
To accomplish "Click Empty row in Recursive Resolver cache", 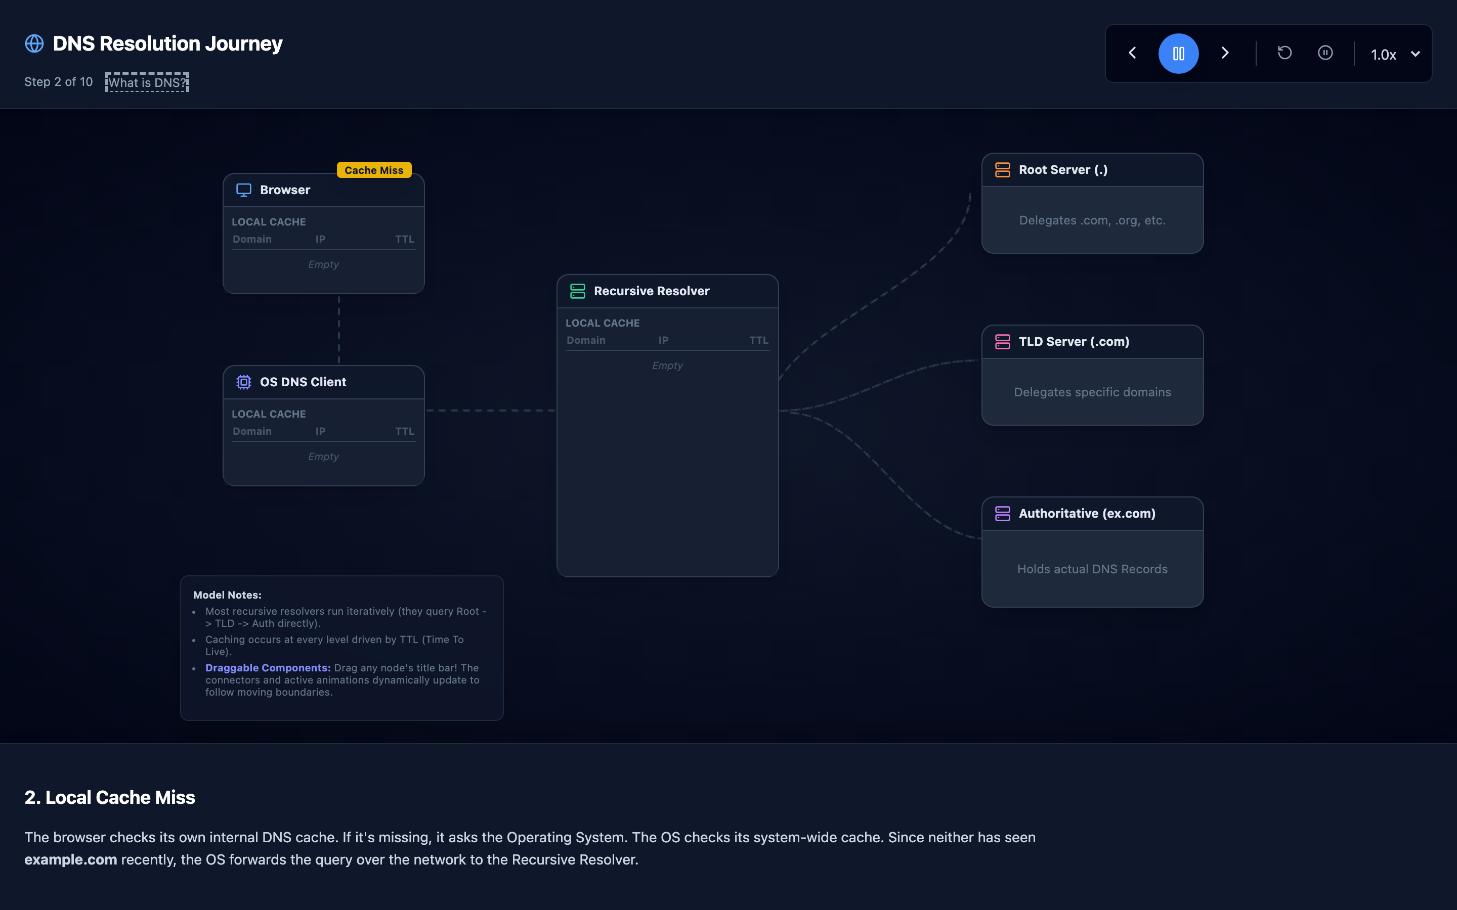I will tap(667, 366).
